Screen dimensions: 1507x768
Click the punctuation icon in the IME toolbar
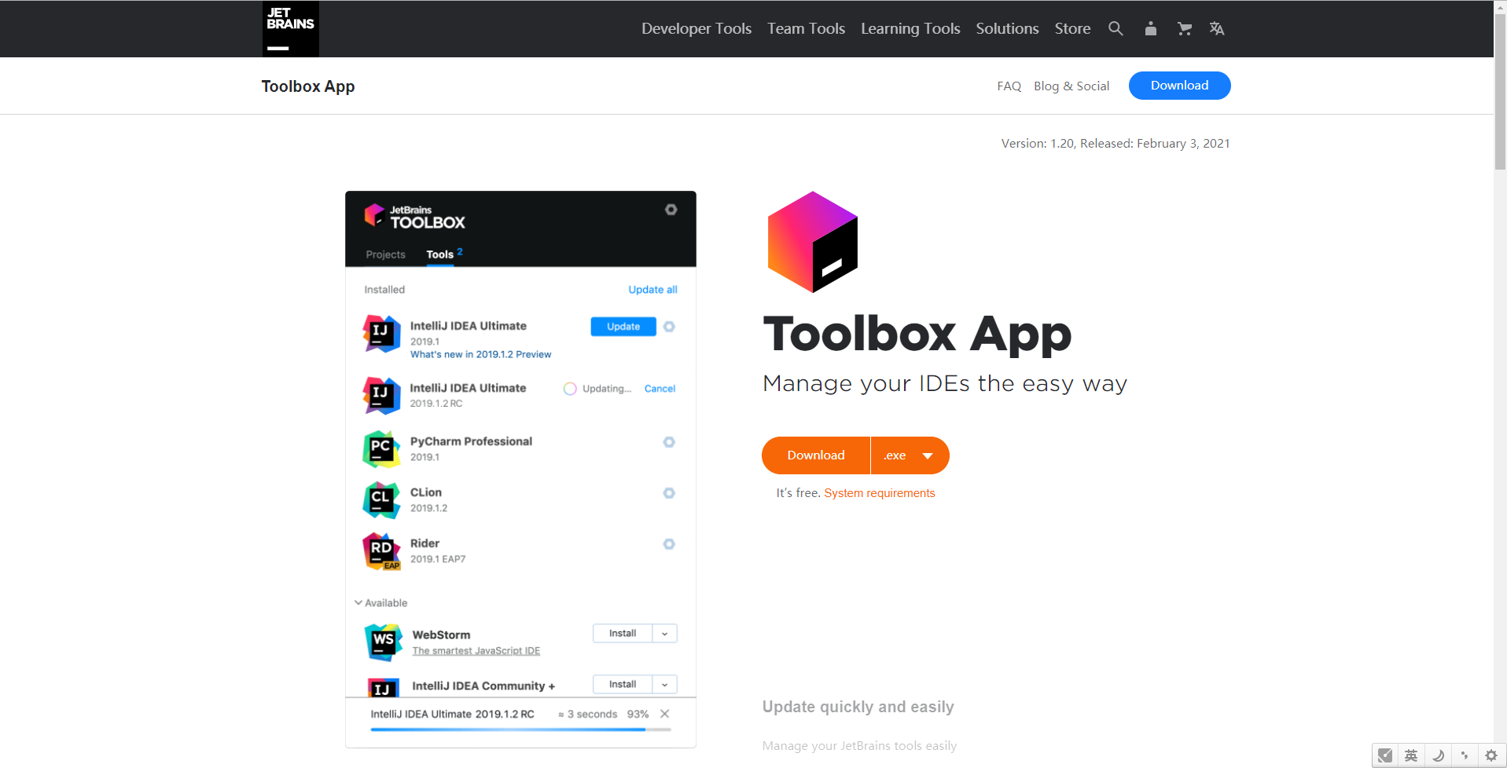click(x=1465, y=755)
